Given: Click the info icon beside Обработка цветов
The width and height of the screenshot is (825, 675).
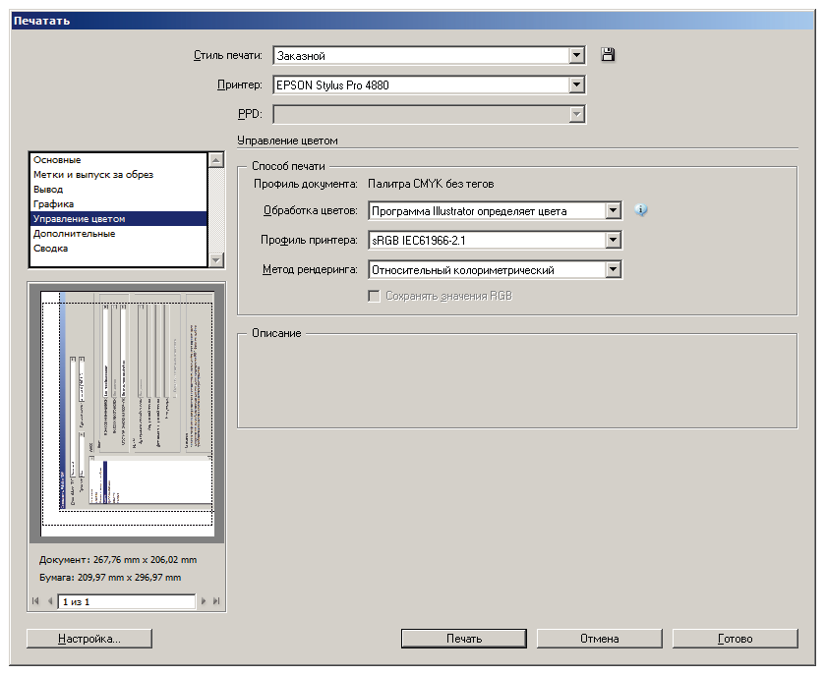Looking at the screenshot, I should pos(641,210).
